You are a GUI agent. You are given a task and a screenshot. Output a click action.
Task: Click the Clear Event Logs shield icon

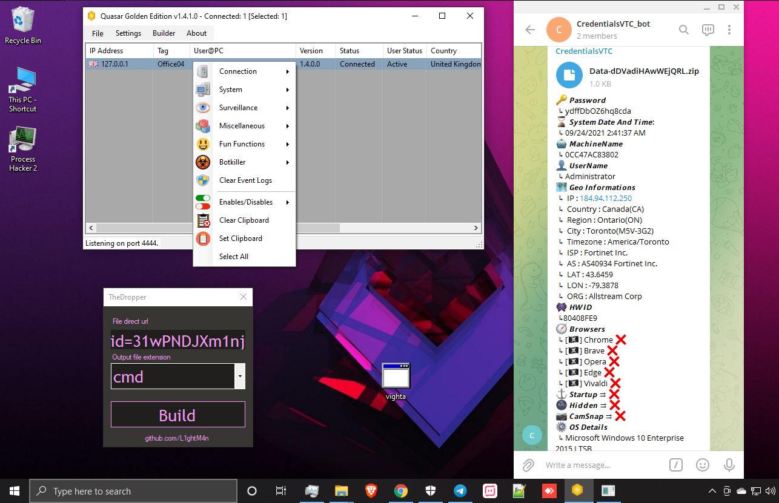click(203, 180)
